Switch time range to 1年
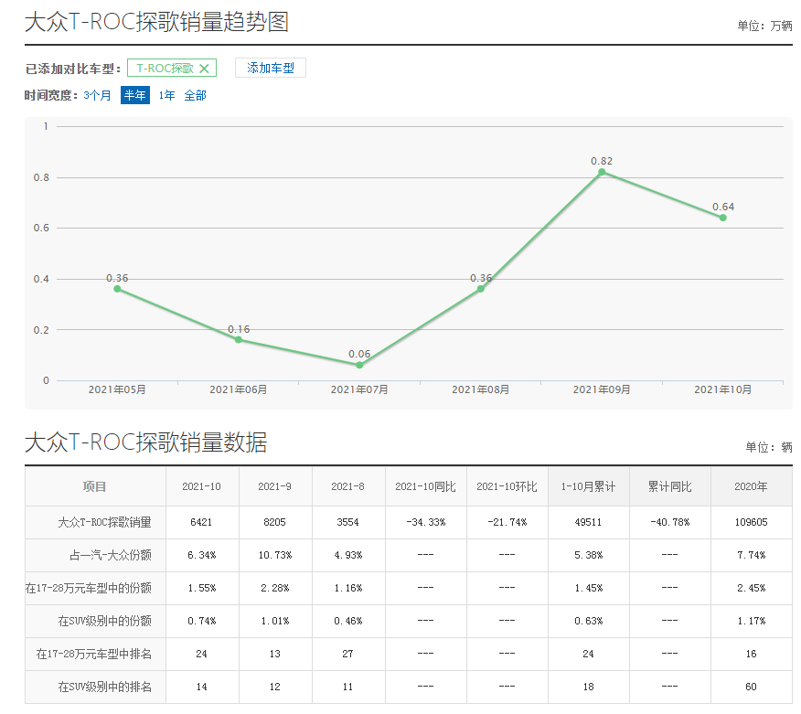The image size is (801, 714). [166, 95]
